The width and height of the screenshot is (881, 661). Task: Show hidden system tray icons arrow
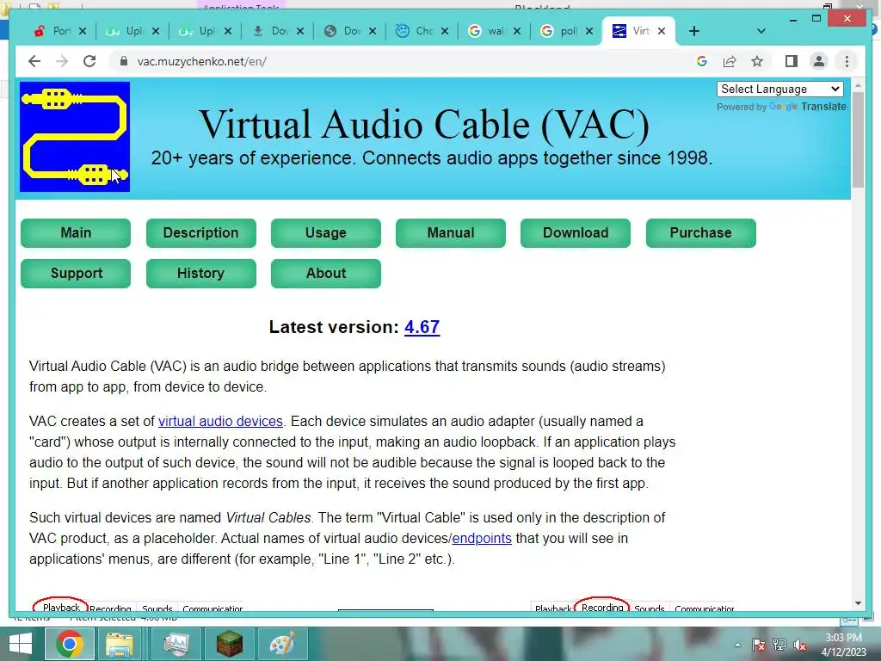point(737,645)
